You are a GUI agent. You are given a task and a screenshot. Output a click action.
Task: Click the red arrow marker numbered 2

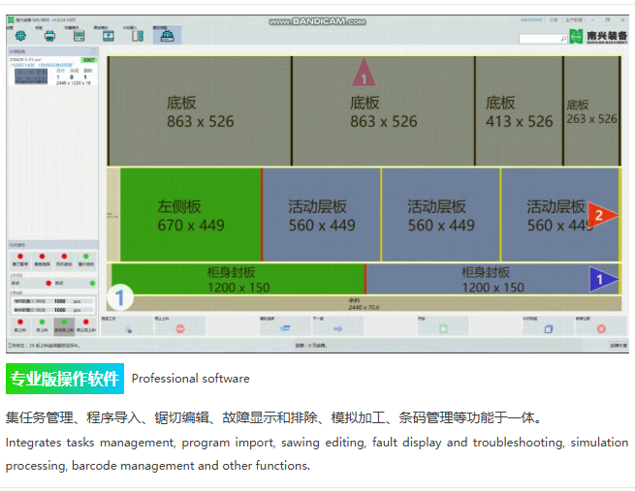[601, 214]
